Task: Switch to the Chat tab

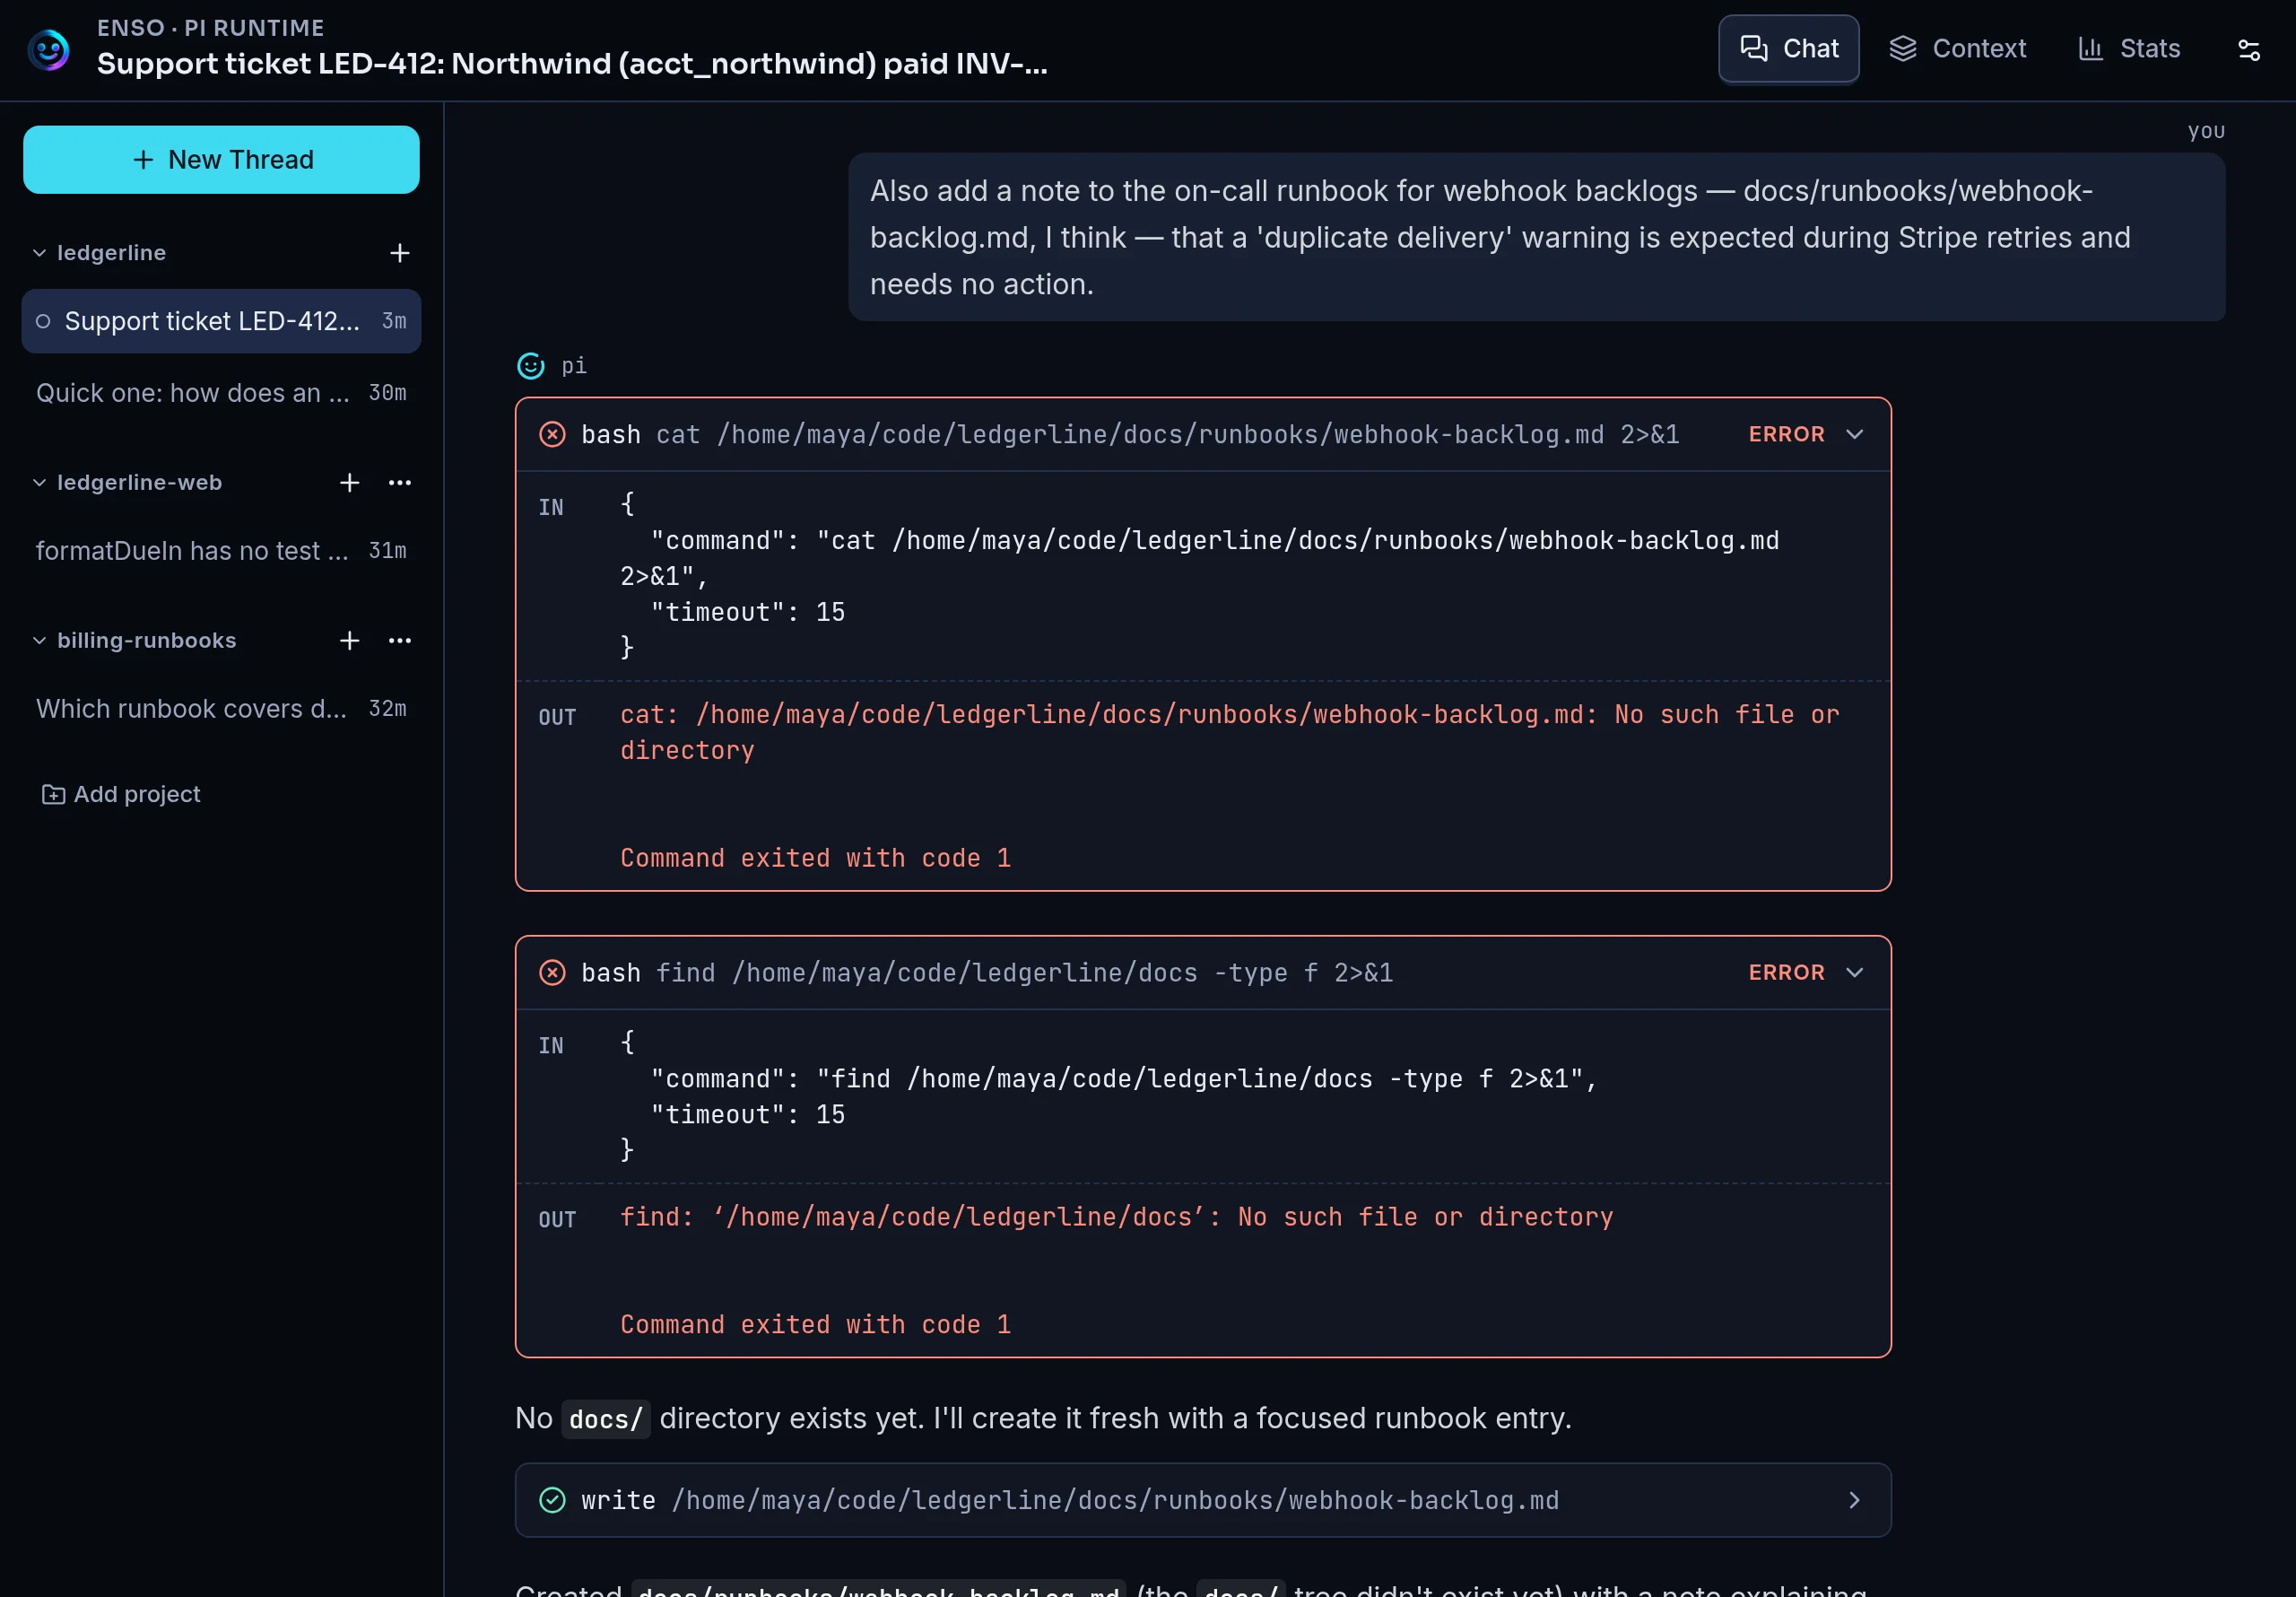Action: pyautogui.click(x=1789, y=48)
